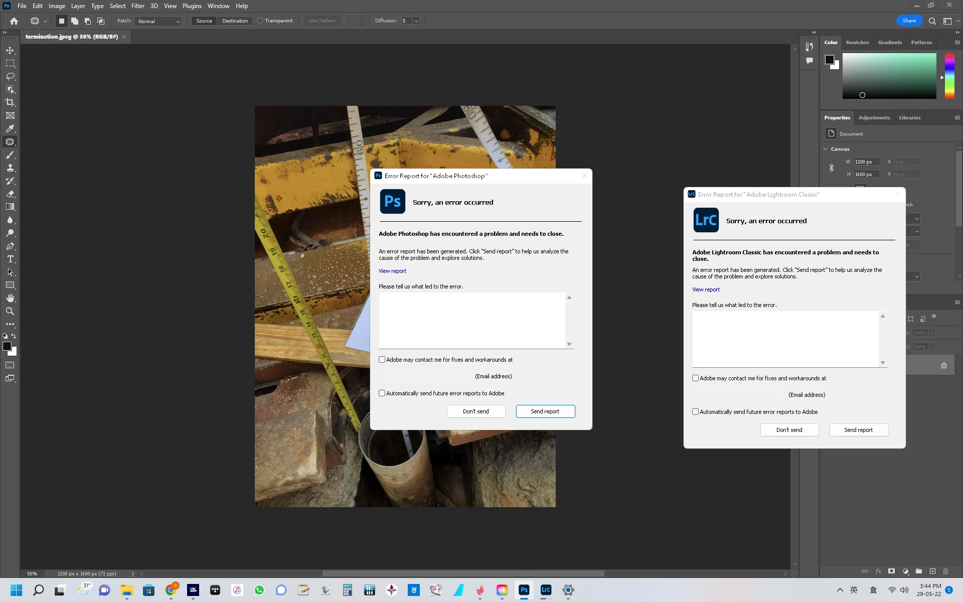This screenshot has width=963, height=602.
Task: Click the rainbow hue slider strip
Action: [x=949, y=75]
